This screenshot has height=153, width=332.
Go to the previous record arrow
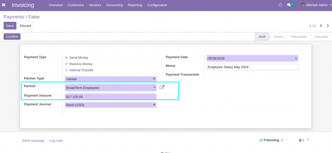[x=321, y=26]
